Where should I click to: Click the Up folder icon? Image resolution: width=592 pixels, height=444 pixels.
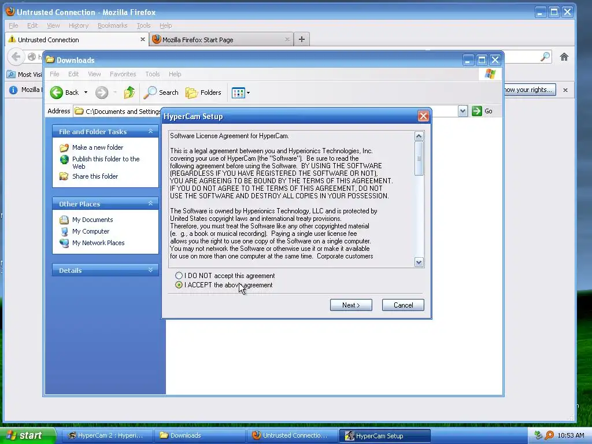[129, 92]
